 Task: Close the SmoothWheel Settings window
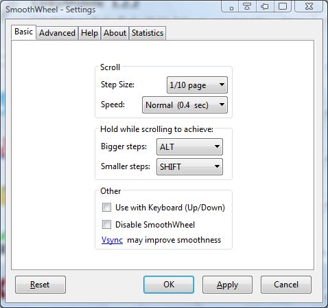(309, 6)
